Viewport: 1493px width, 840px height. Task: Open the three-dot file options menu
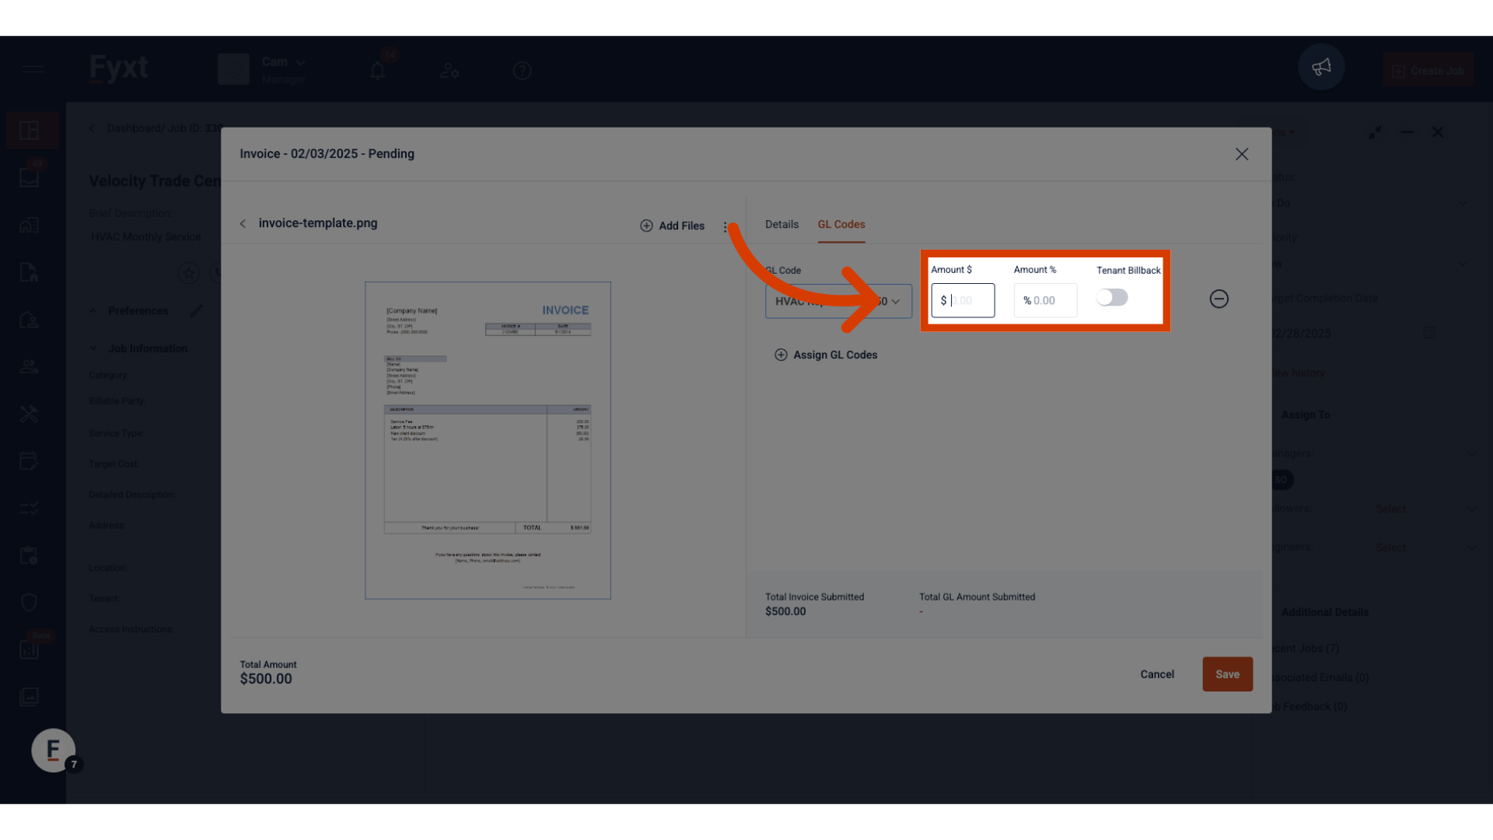coord(726,226)
